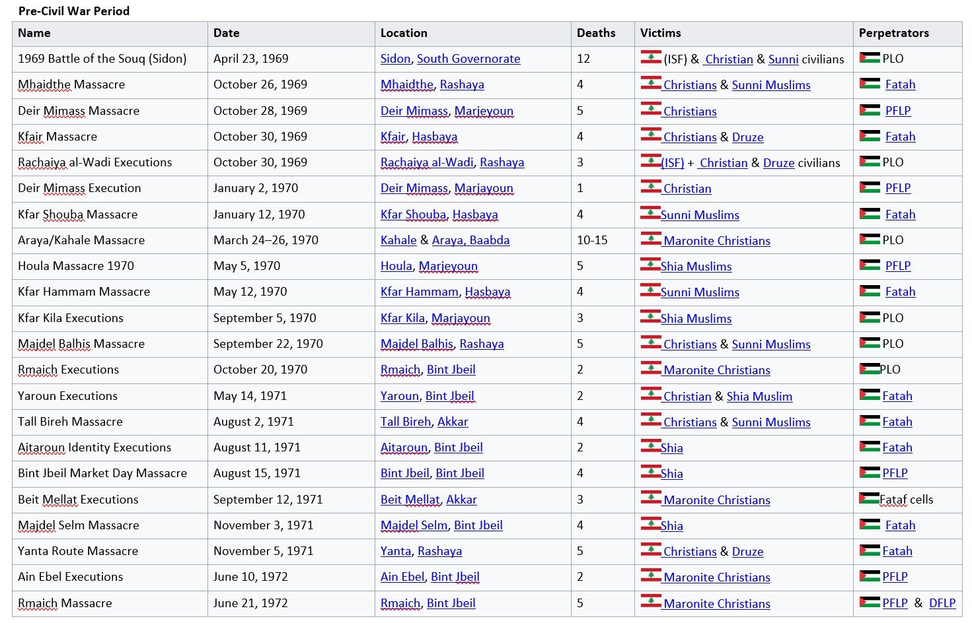
Task: Open Tall Bireh location link
Action: pyautogui.click(x=406, y=422)
